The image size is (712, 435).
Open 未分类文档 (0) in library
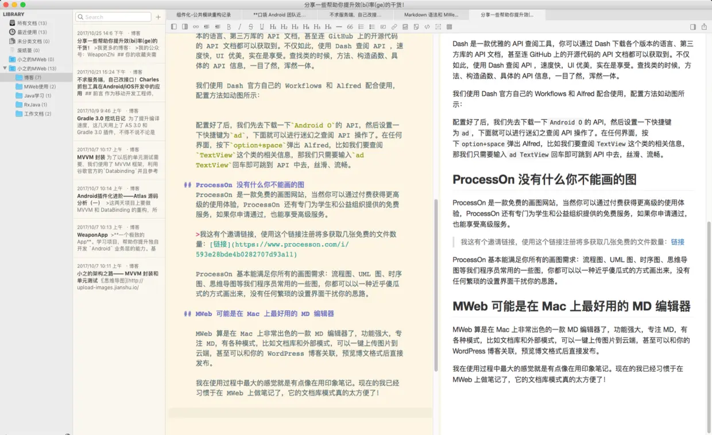[x=33, y=41]
